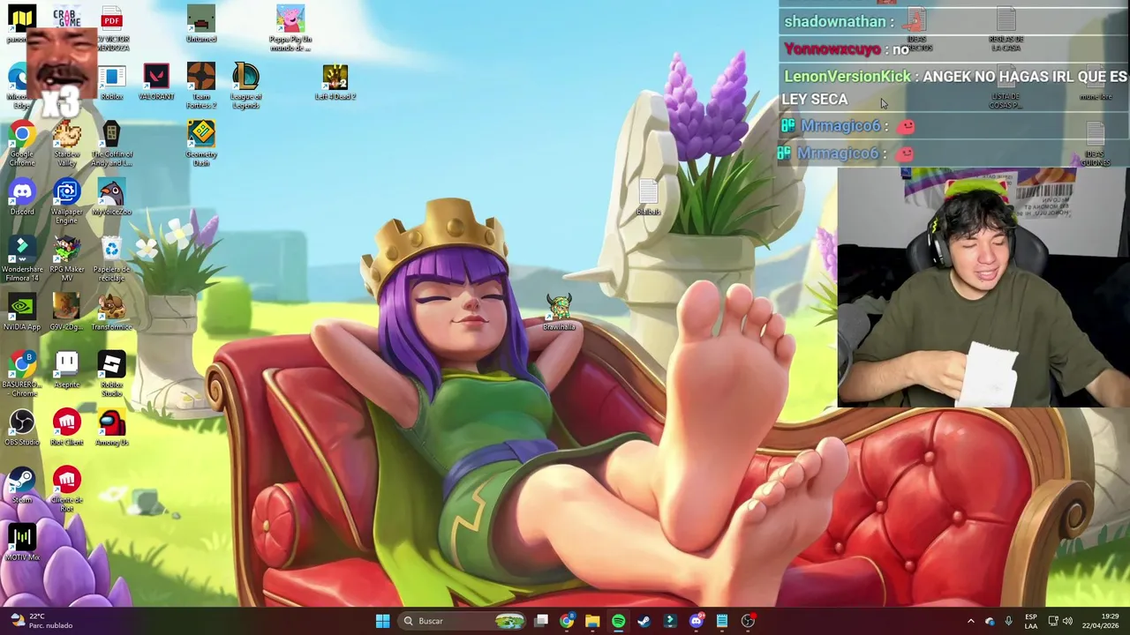
Task: Open the clock showing 19:29
Action: point(1102,621)
